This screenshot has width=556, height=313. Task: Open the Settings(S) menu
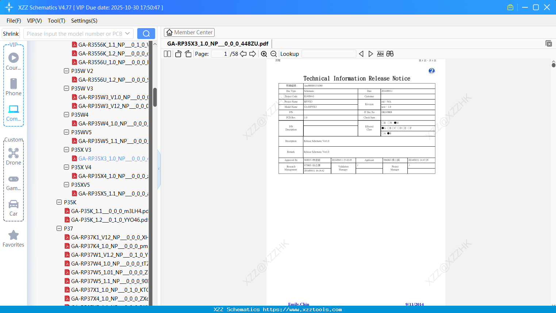click(x=84, y=21)
